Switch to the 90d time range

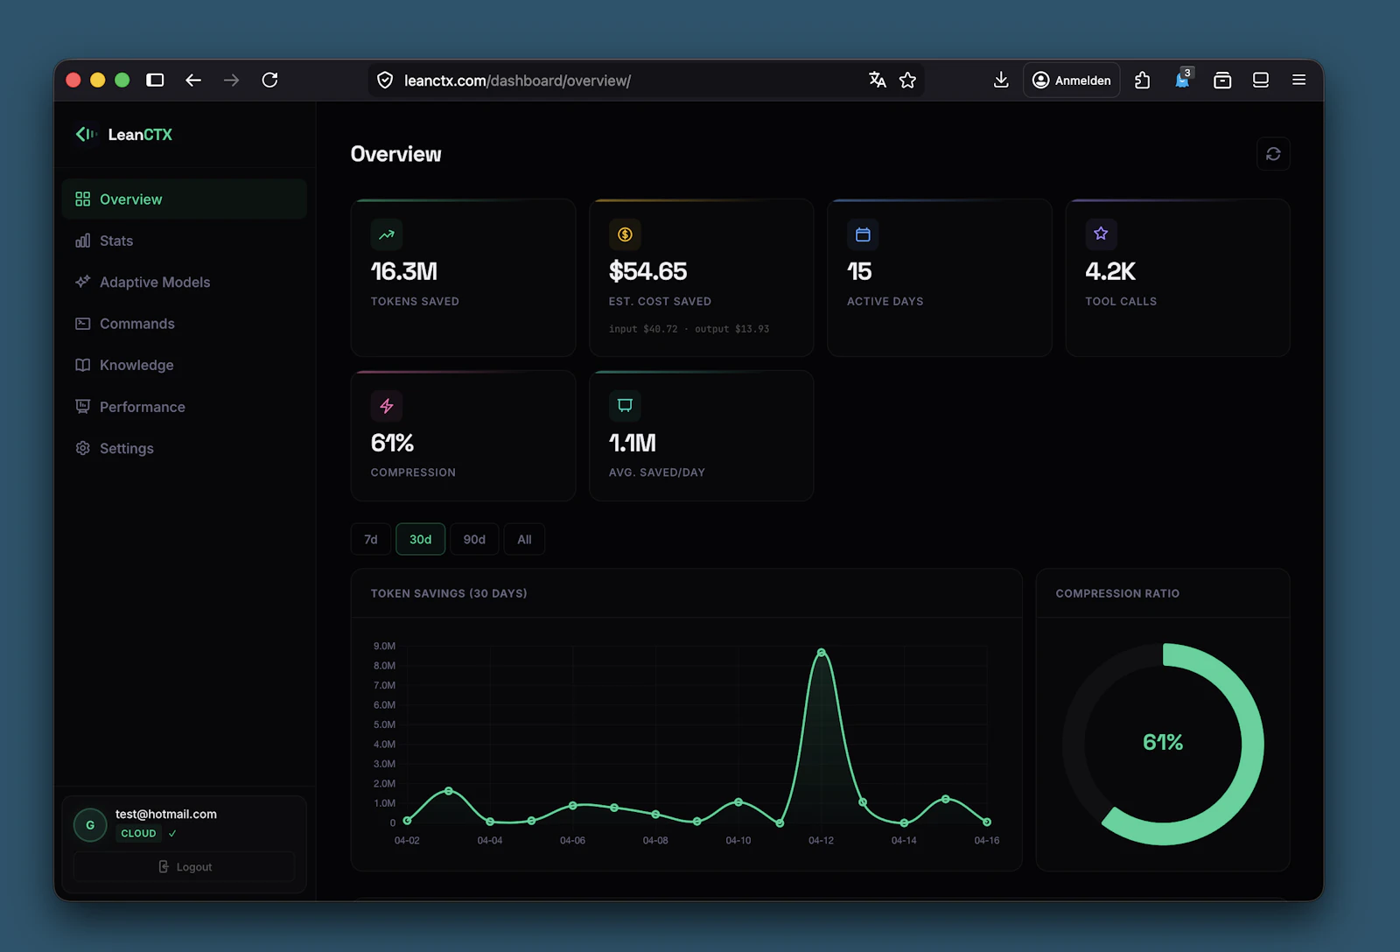[474, 539]
